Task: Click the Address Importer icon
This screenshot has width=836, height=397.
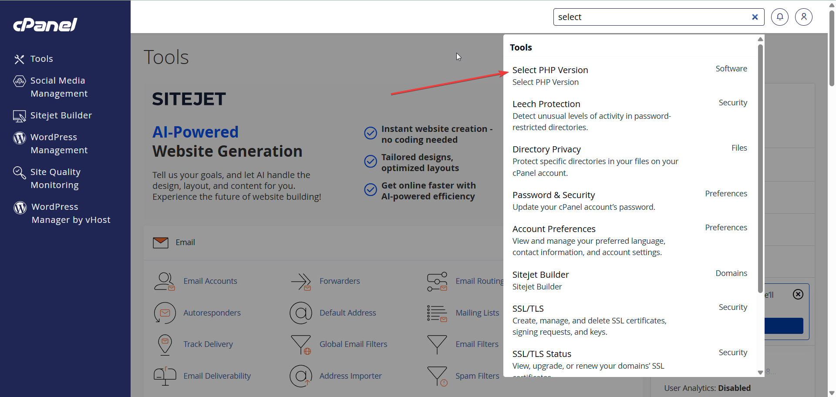Action: click(301, 376)
